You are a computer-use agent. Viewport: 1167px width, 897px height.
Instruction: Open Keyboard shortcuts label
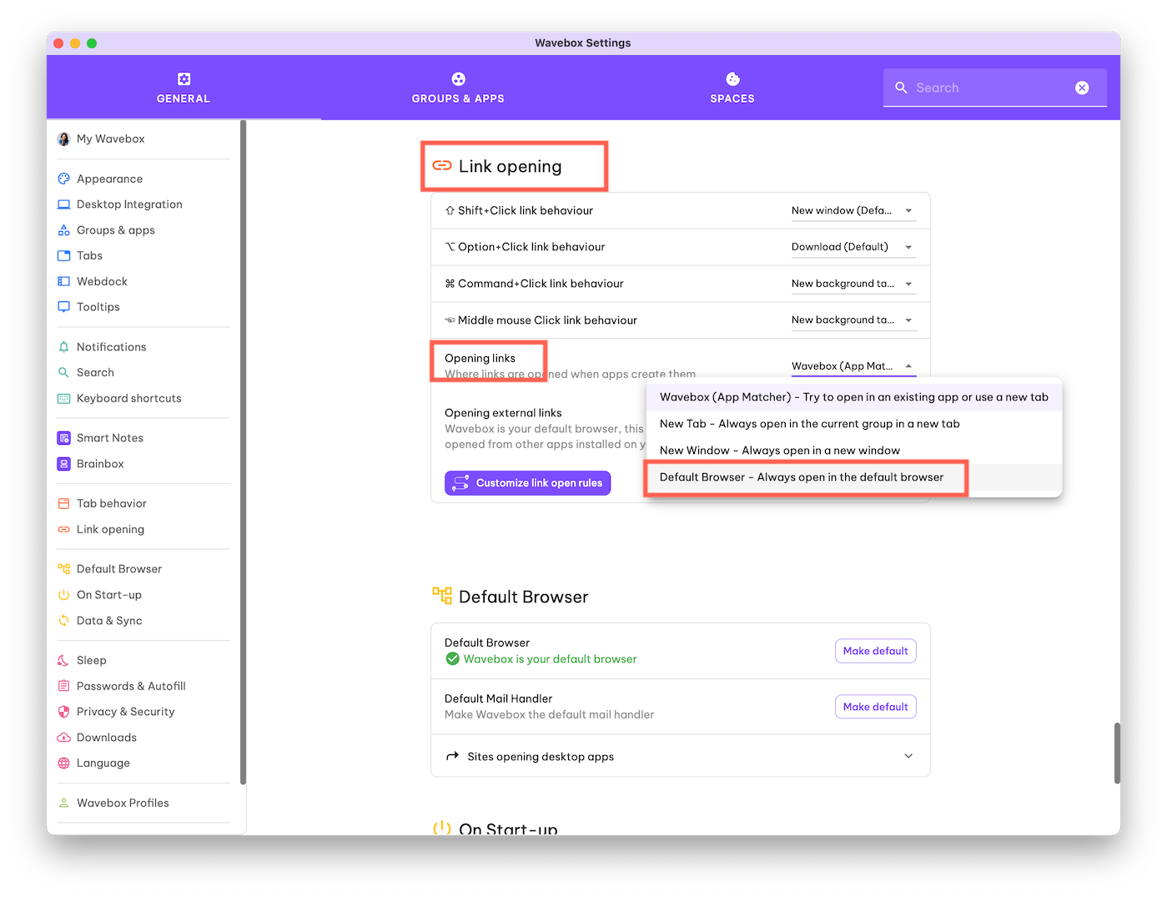click(129, 398)
